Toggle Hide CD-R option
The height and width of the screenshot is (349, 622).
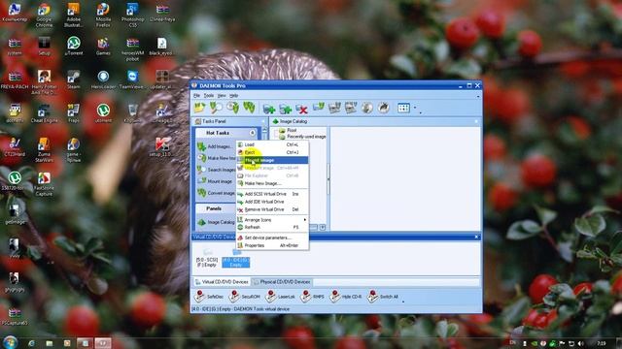pos(345,296)
